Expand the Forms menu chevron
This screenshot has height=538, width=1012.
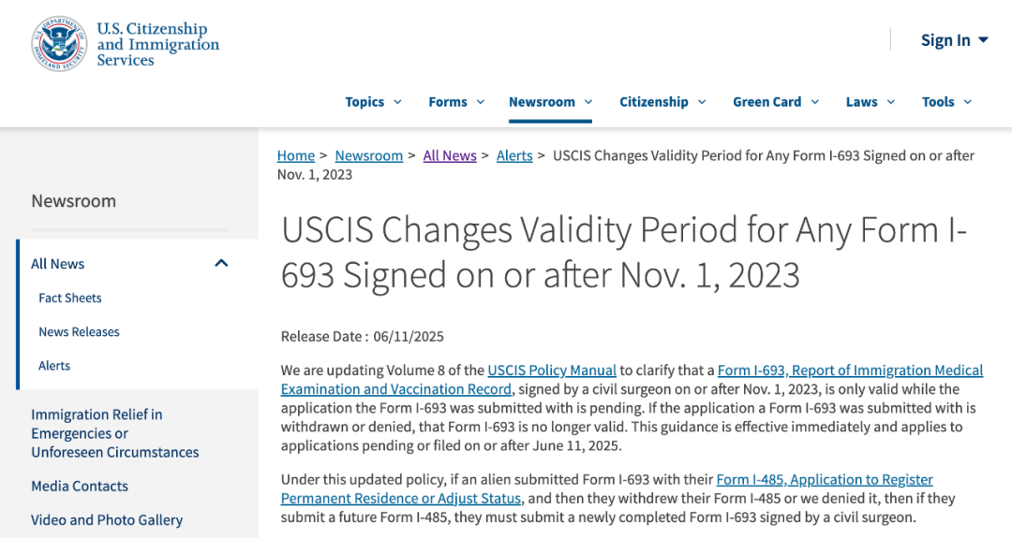point(480,102)
